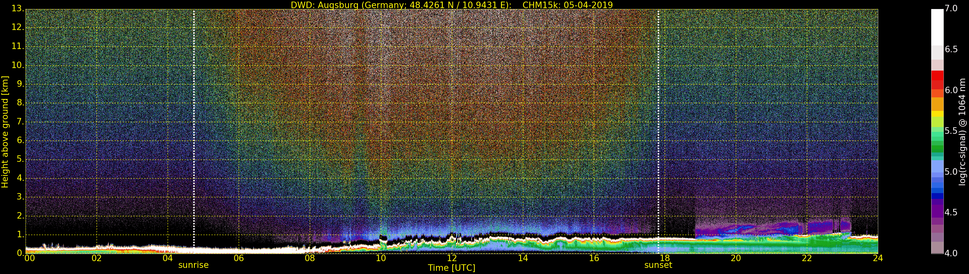Click the 12 tick on the time axis
The height and width of the screenshot is (274, 969).
tap(452, 258)
